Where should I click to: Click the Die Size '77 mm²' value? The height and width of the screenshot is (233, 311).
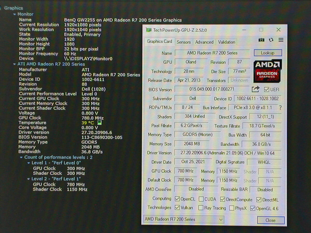coord(239,71)
